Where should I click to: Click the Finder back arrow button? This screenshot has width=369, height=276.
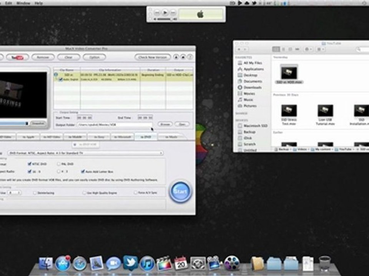[239, 49]
